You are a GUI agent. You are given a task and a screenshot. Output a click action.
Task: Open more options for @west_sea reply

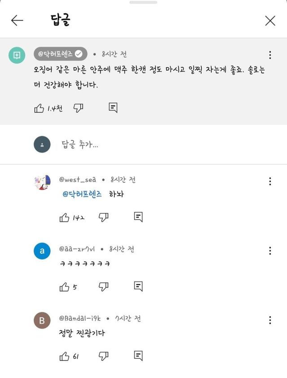coord(270,181)
